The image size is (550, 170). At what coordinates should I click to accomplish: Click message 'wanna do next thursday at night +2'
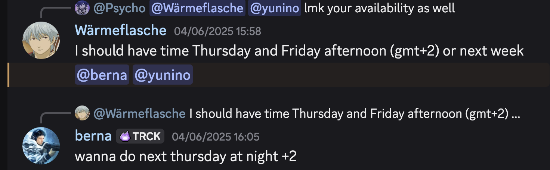(x=186, y=156)
